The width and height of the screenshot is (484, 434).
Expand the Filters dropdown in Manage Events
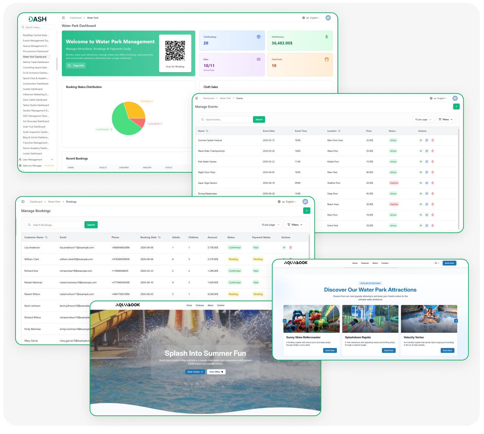pyautogui.click(x=445, y=119)
